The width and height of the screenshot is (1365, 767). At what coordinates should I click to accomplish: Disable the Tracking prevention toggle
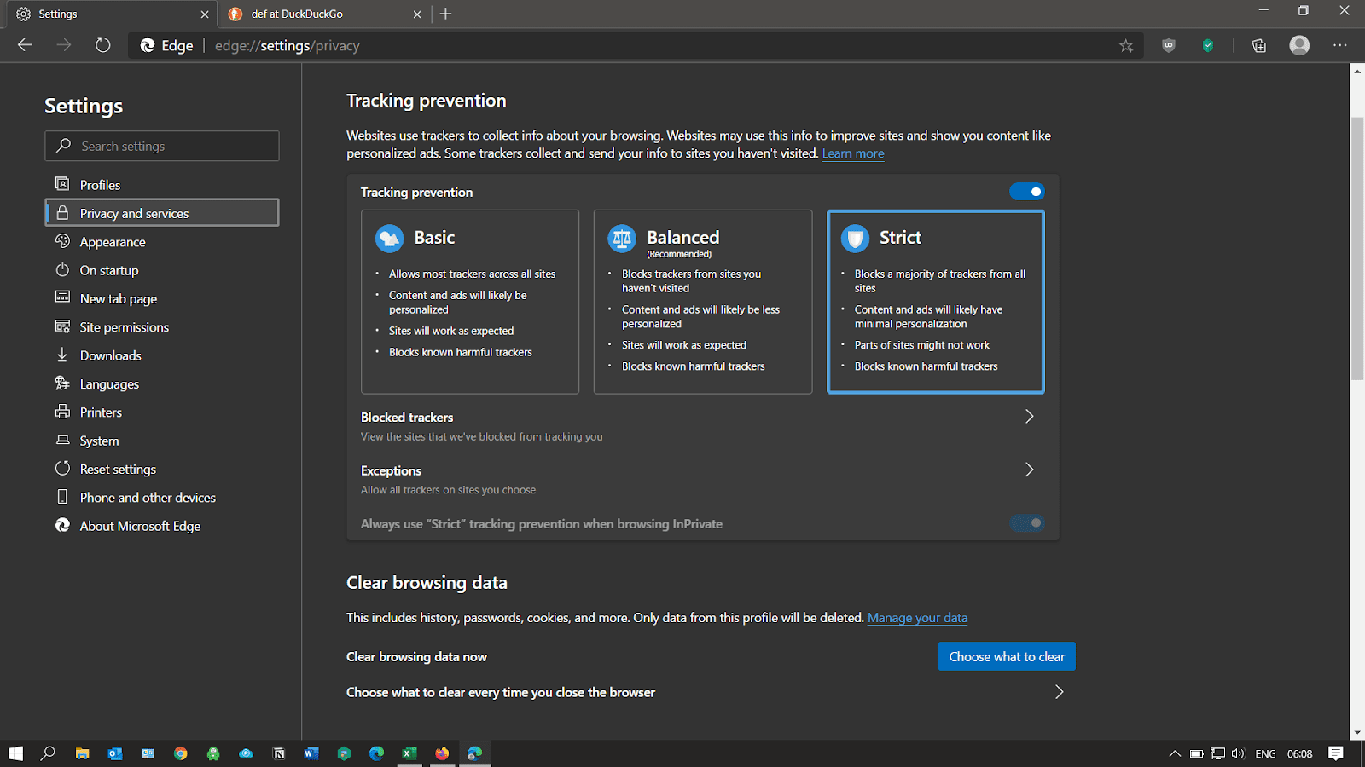tap(1027, 191)
